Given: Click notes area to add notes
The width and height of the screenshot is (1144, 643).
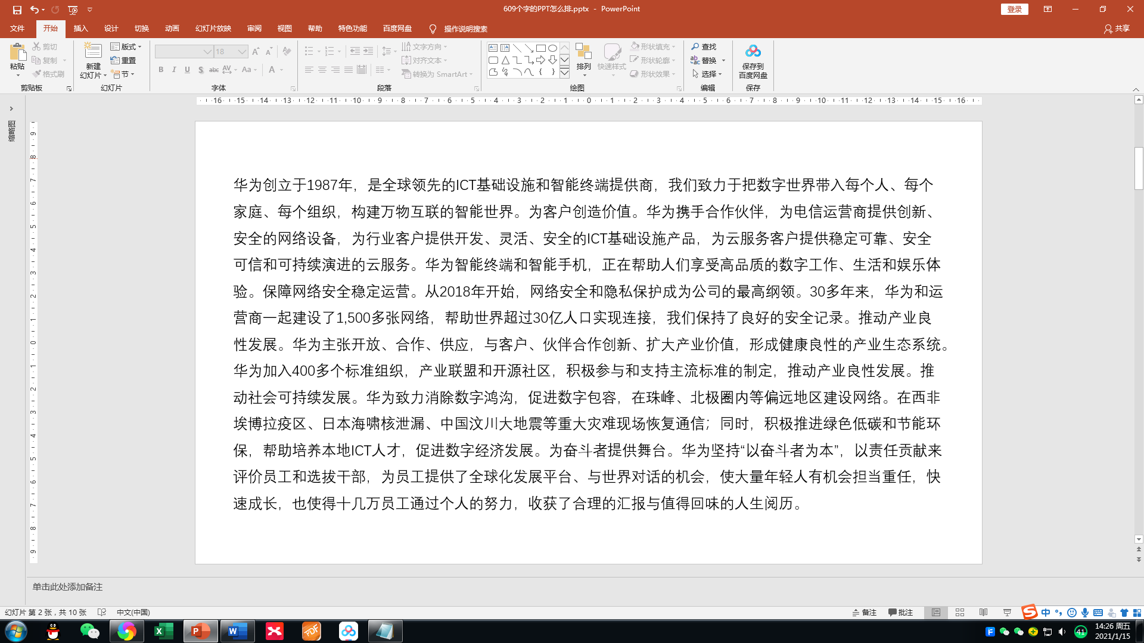Looking at the screenshot, I should [x=67, y=586].
